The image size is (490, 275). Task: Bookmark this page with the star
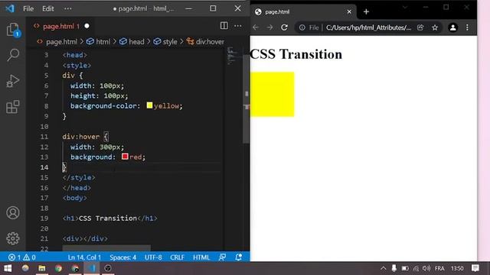coord(435,27)
